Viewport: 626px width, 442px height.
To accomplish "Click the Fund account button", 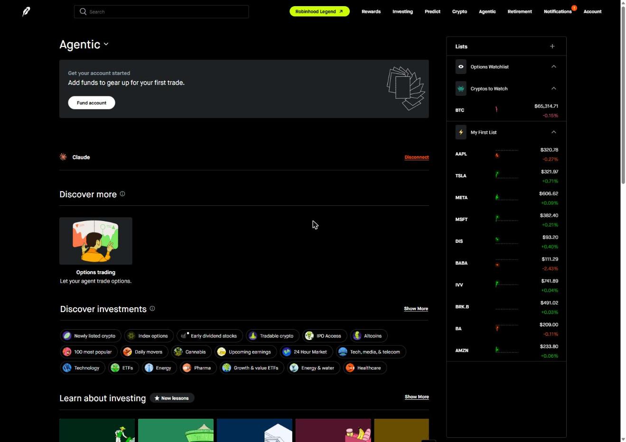I will [92, 103].
